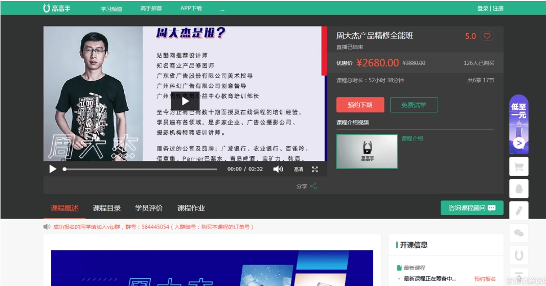Viewport: 546px width, 286px height.
Task: Enter fullscreen mode on the video player
Action: point(315,169)
